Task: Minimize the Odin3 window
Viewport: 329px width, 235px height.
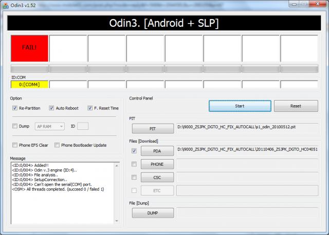Action: [x=294, y=4]
